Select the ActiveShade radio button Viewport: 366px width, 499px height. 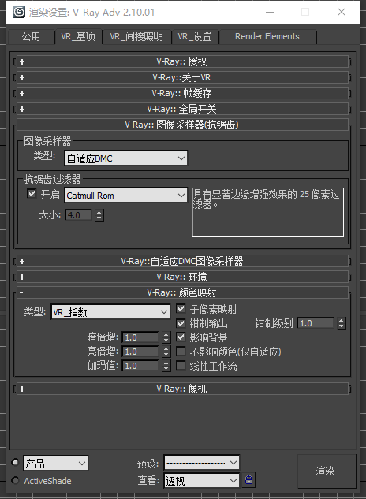click(x=15, y=480)
